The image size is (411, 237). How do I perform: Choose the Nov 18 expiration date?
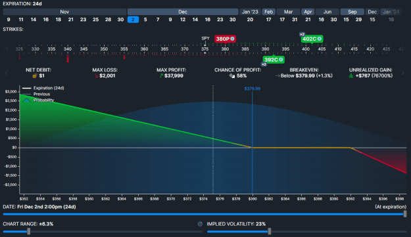(x=58, y=20)
